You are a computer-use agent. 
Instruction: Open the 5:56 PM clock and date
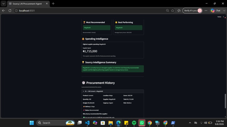(219, 123)
